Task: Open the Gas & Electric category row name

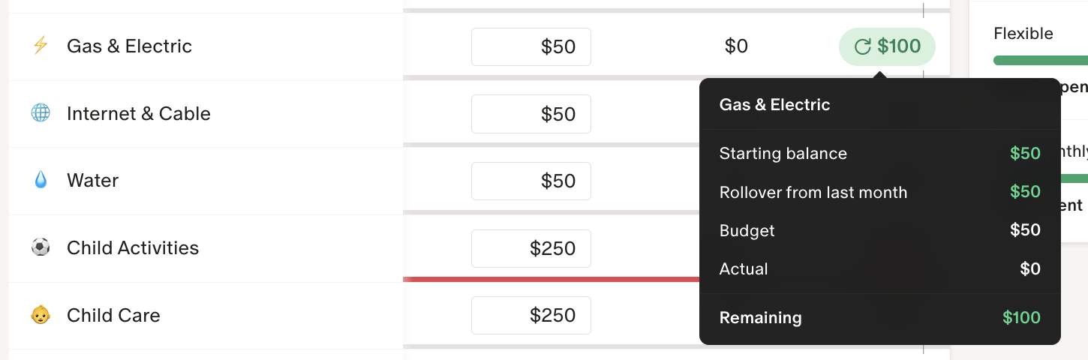Action: [129, 46]
